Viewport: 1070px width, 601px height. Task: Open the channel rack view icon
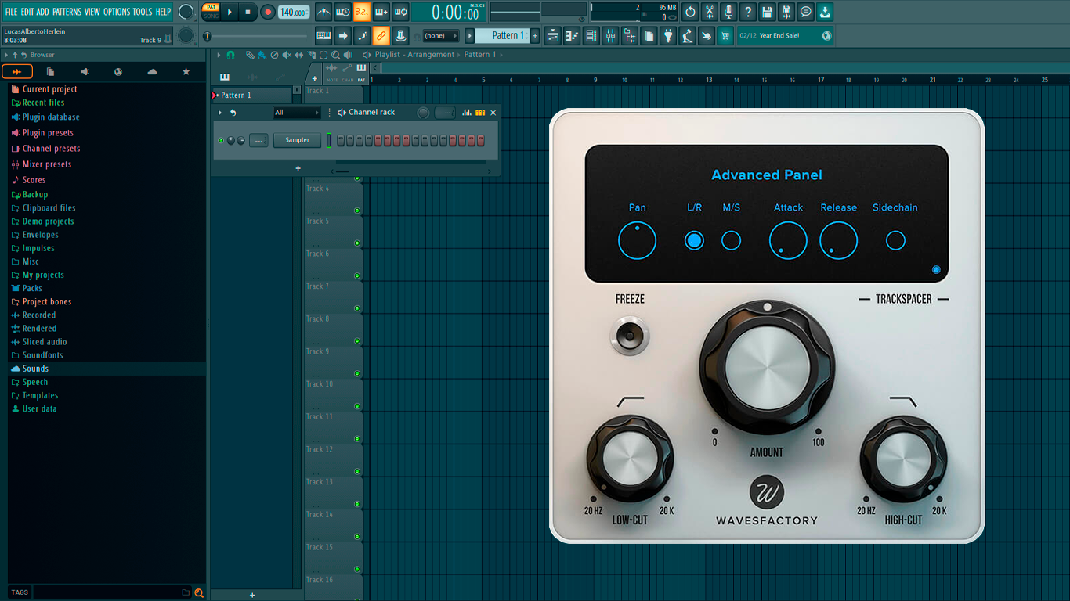[591, 36]
